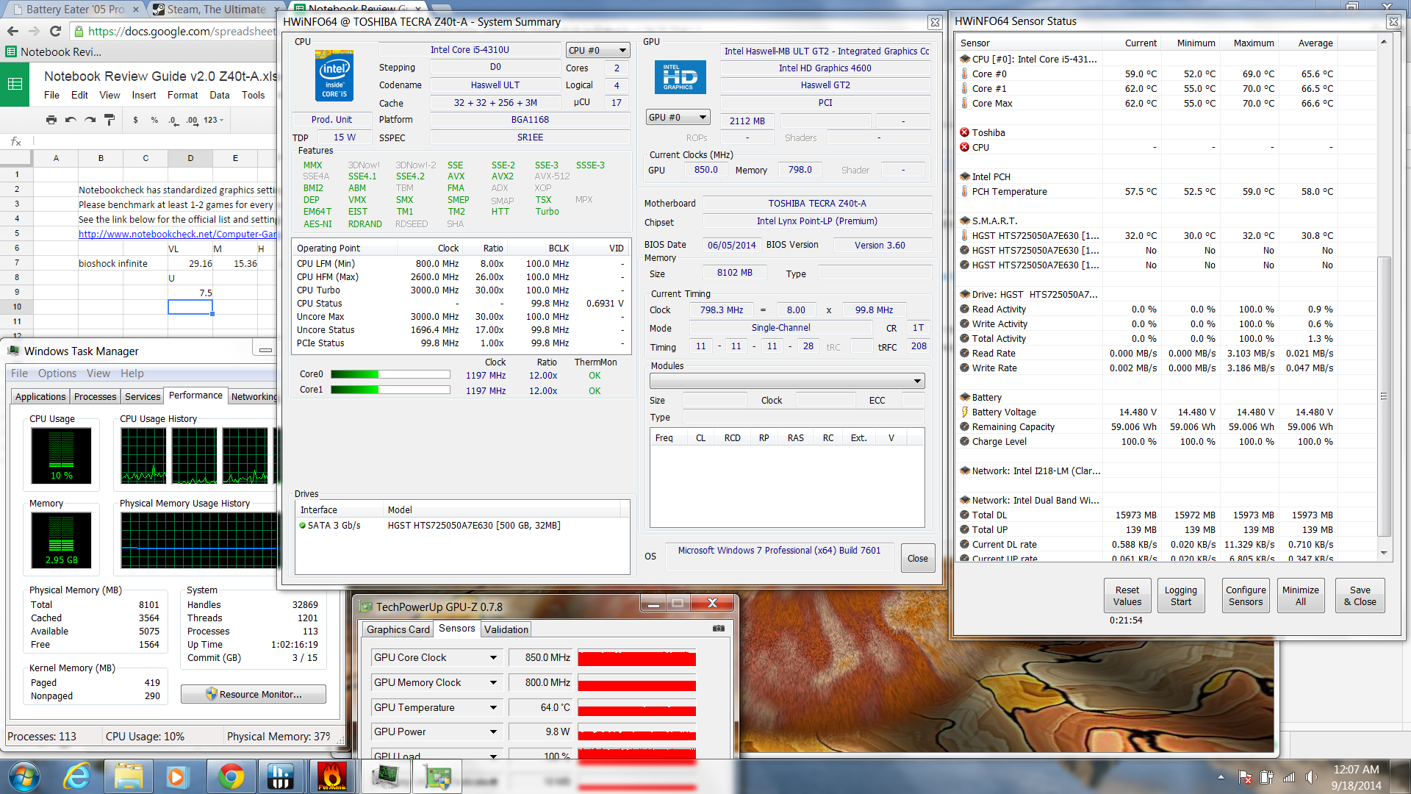Image resolution: width=1411 pixels, height=794 pixels.
Task: Open Task Manager Options menu
Action: pos(57,373)
